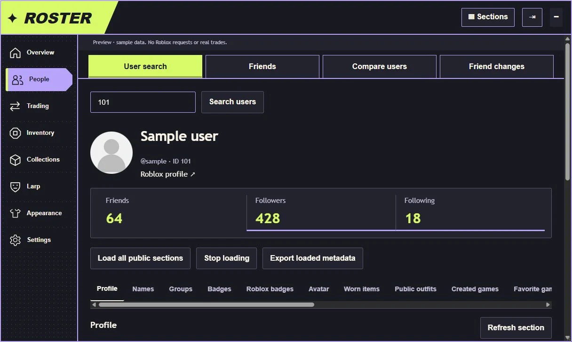
Task: Click the Sample user avatar picture
Action: (111, 153)
